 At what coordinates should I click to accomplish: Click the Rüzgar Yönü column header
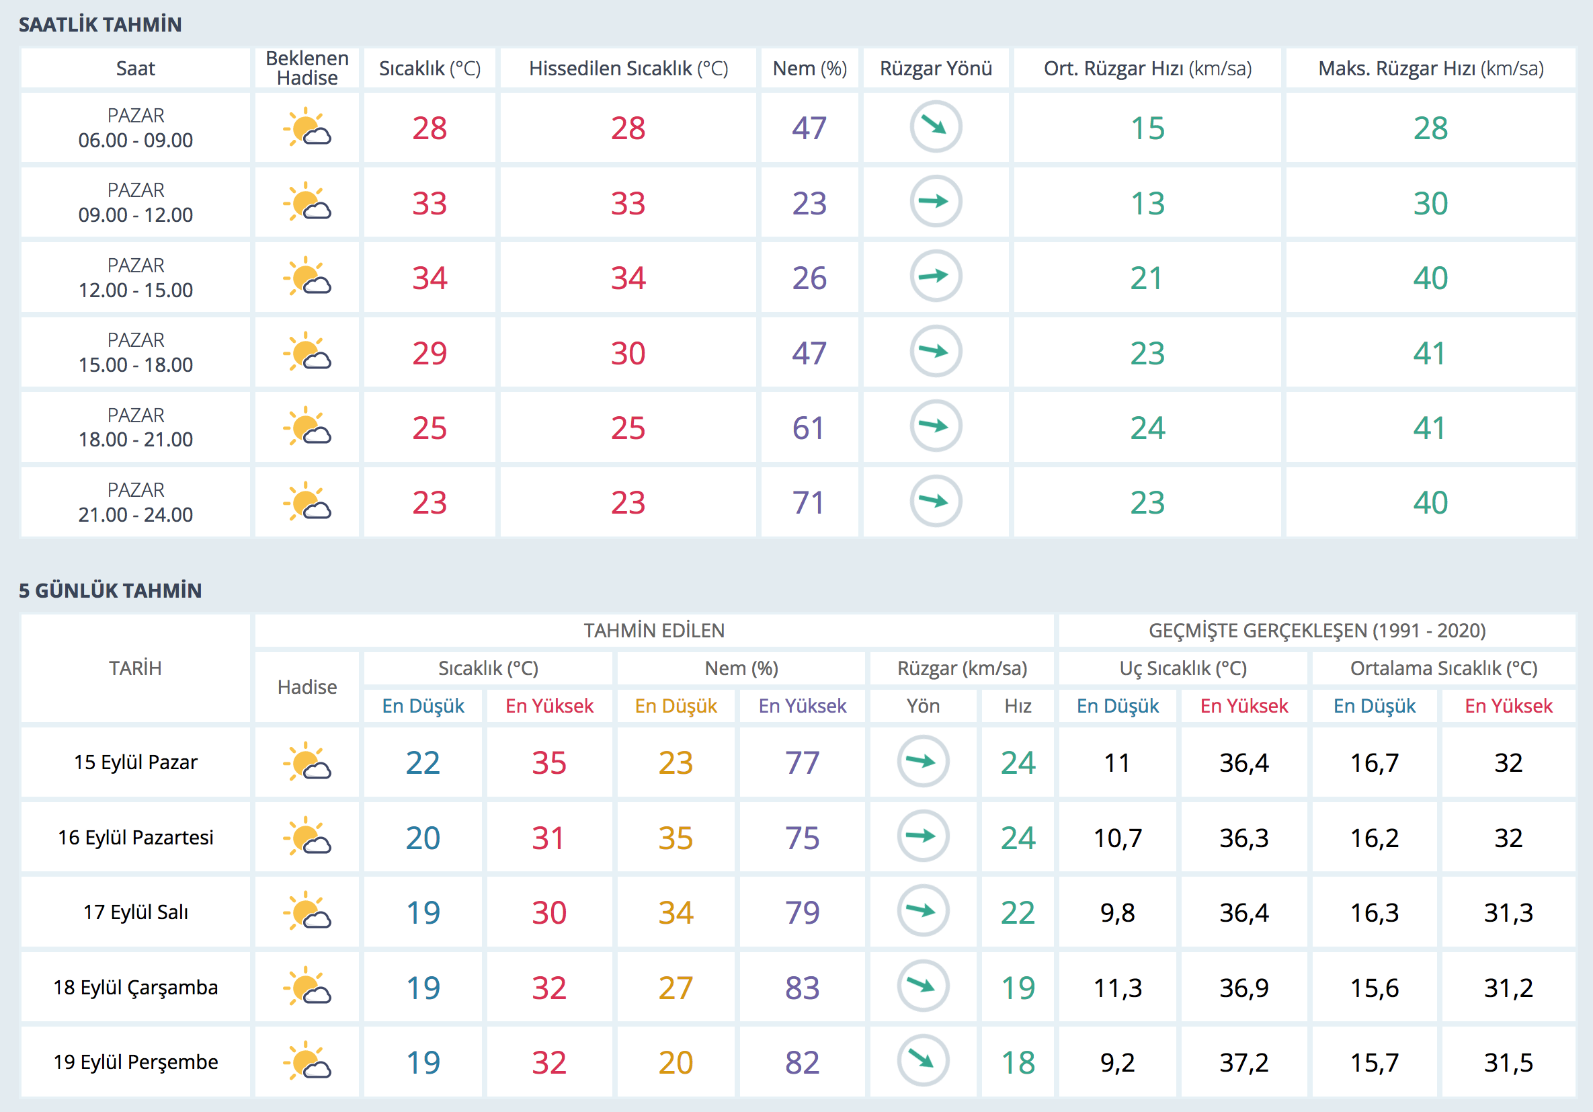pos(935,69)
